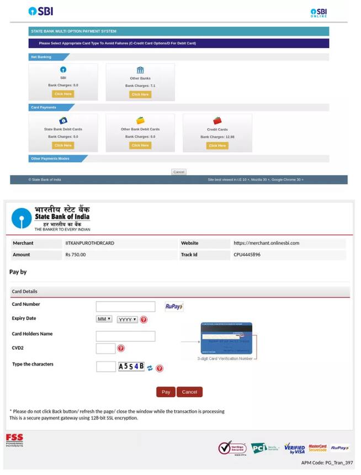Focus the CVD2 input field
361x475 pixels.
click(x=105, y=349)
